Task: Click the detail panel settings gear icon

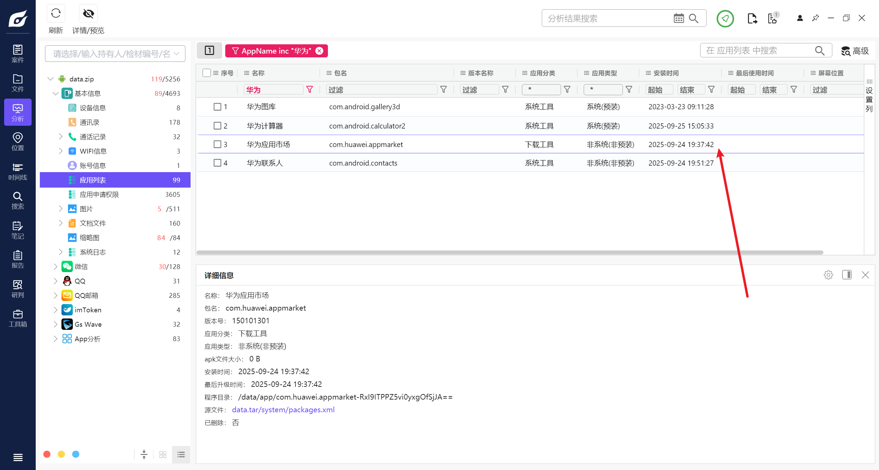Action: pyautogui.click(x=828, y=275)
